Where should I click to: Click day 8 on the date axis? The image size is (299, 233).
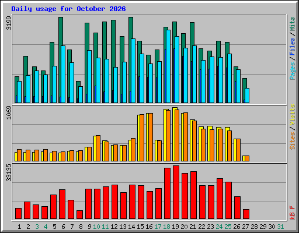click(x=81, y=227)
